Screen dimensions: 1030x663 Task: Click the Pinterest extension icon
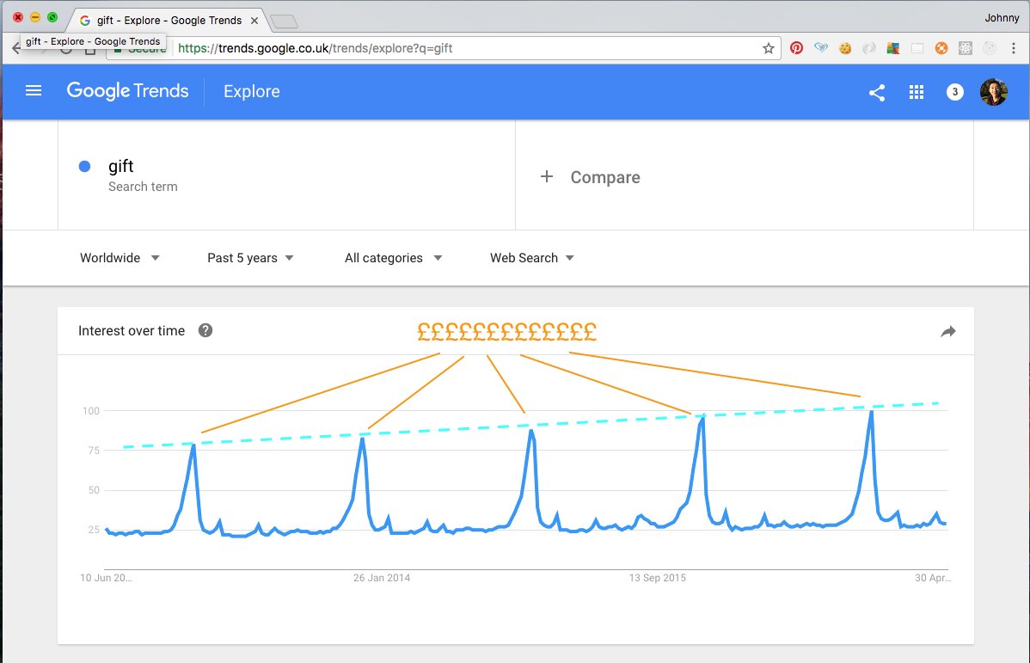796,48
